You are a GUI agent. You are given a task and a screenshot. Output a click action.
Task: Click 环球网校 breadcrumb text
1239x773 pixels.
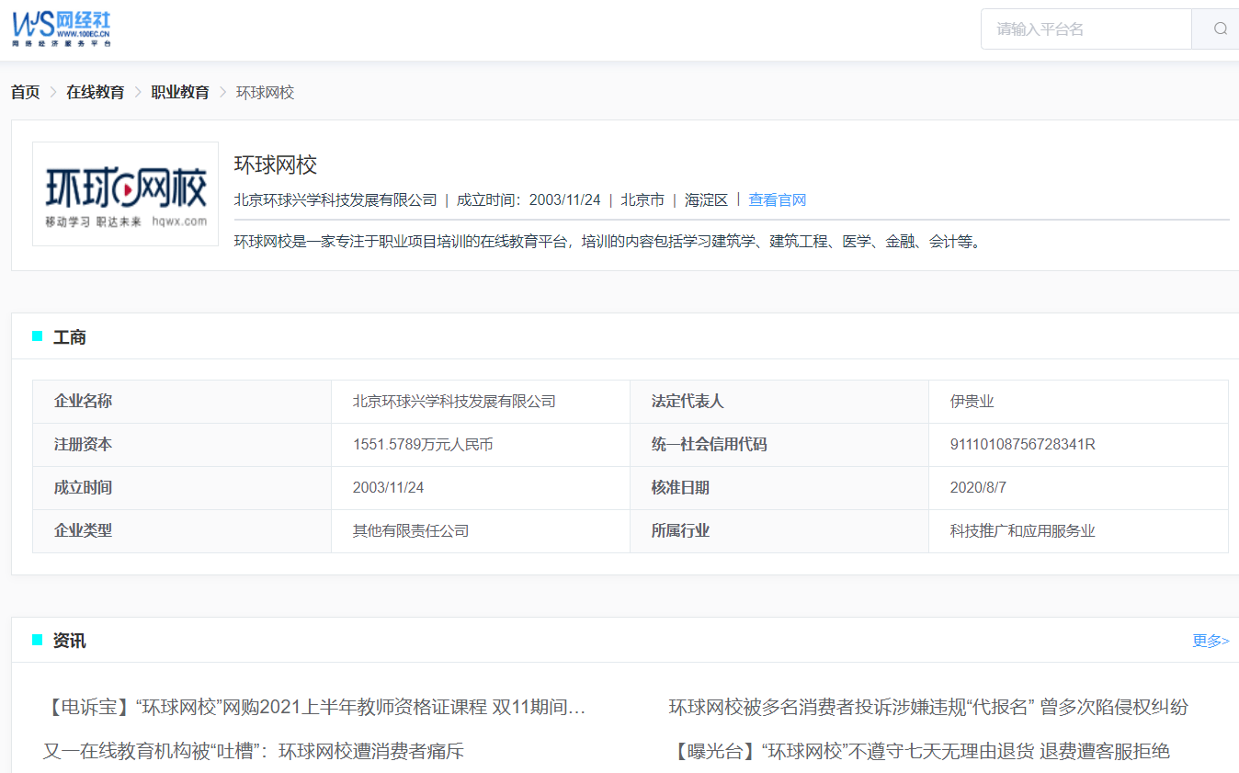(265, 92)
